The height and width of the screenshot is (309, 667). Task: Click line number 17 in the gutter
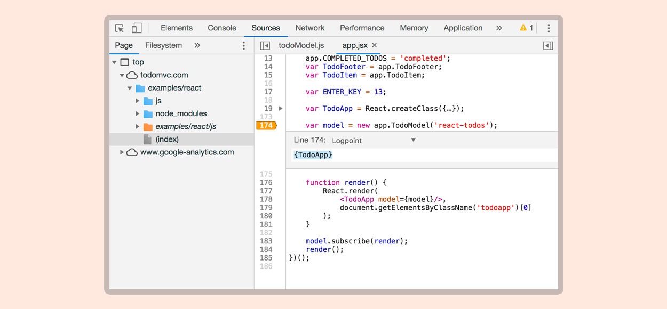coord(268,92)
